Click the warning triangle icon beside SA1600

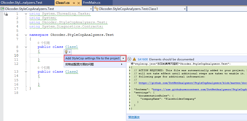click(134, 59)
